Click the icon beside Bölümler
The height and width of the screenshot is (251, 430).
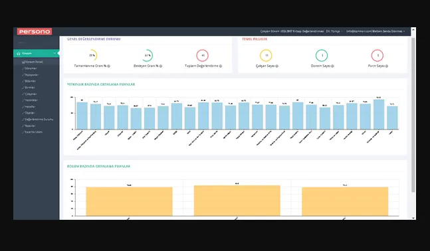[x=23, y=81]
